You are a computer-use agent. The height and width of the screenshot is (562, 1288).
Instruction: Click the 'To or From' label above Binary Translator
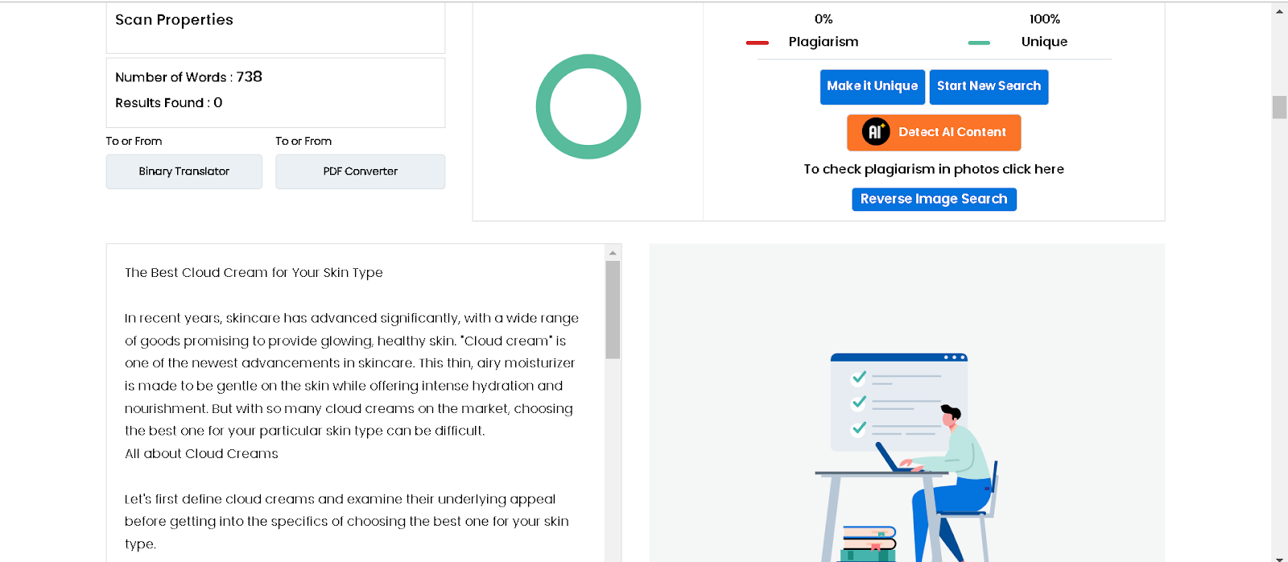134,141
